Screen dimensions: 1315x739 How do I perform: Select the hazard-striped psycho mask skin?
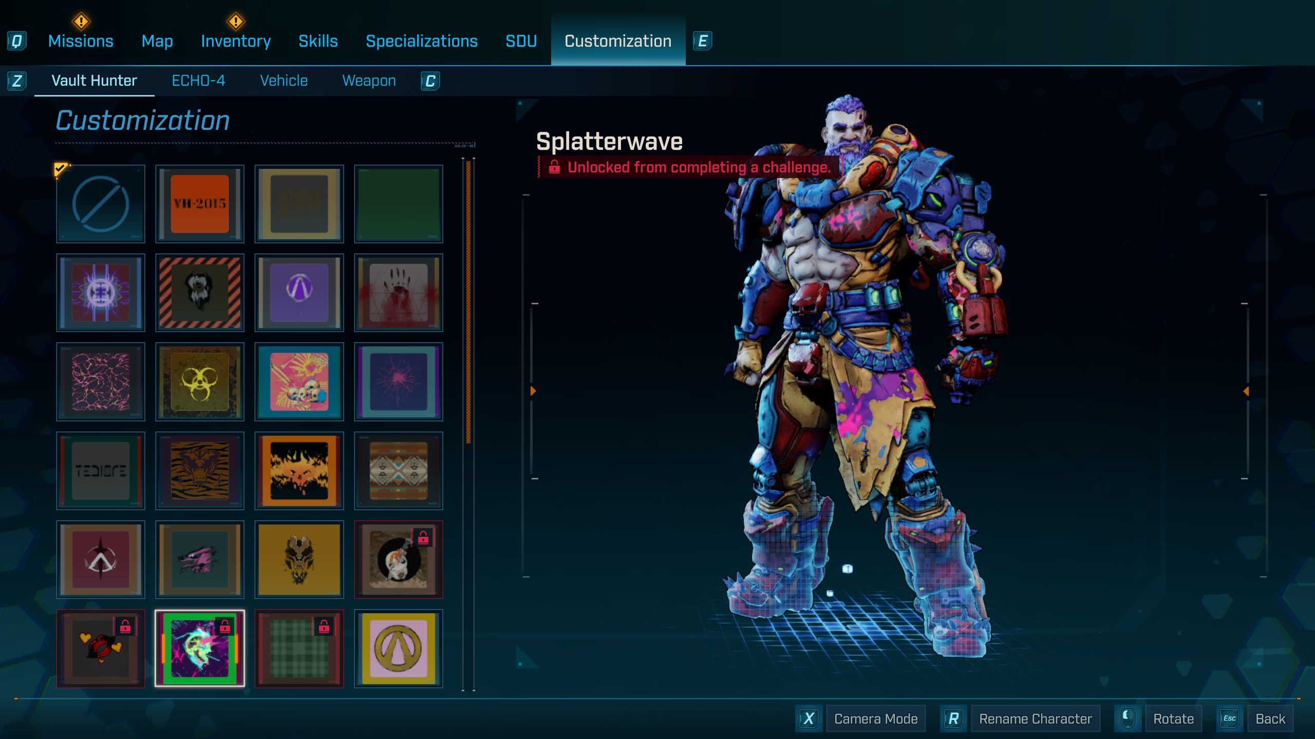(200, 293)
